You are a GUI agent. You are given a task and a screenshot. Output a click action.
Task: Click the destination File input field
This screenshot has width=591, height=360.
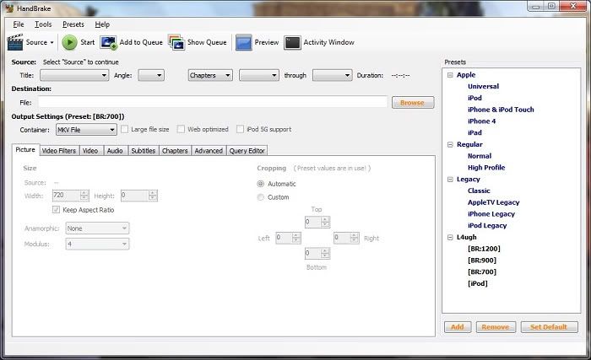pos(213,102)
